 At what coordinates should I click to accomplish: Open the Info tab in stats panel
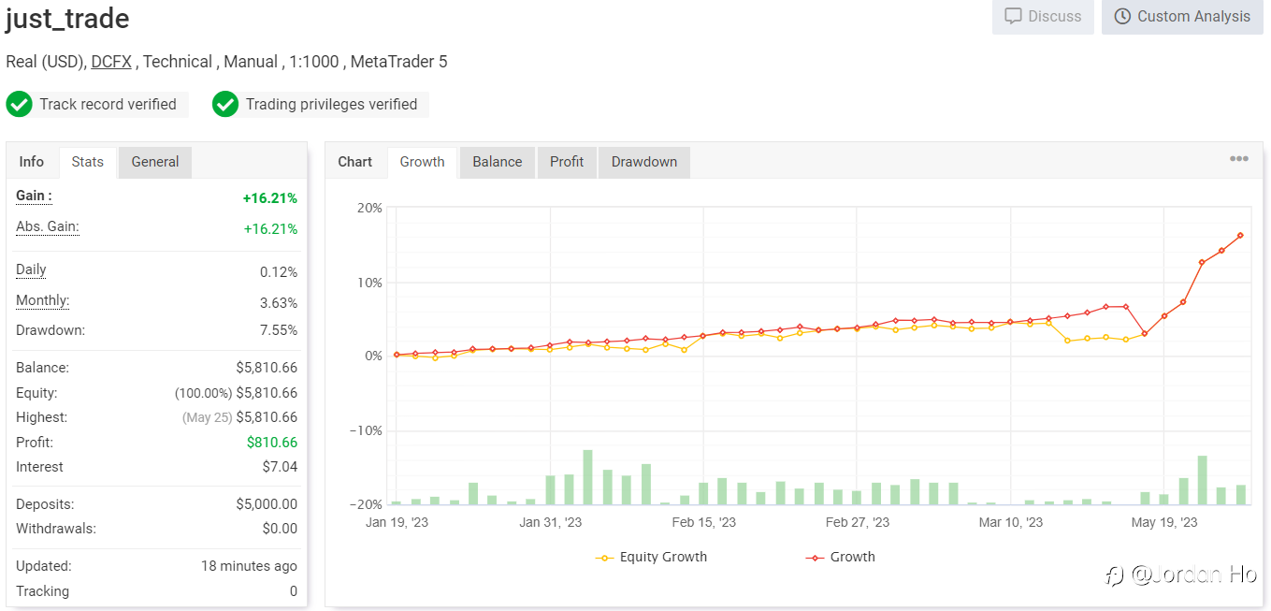(x=32, y=162)
